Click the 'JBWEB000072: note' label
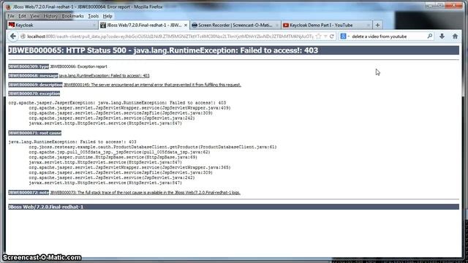 29,193
